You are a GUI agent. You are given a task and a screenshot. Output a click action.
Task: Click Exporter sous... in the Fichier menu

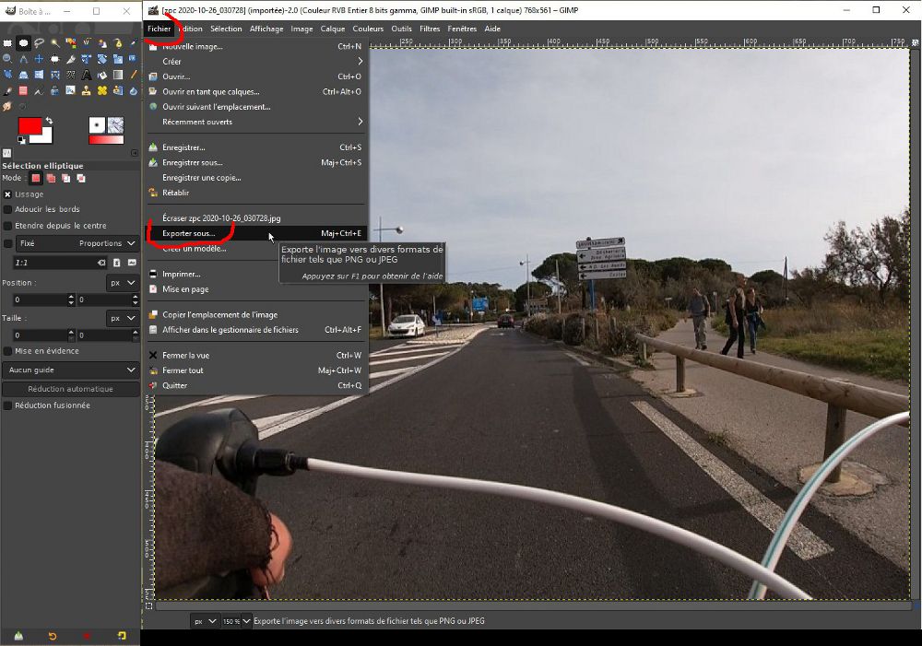pos(257,233)
